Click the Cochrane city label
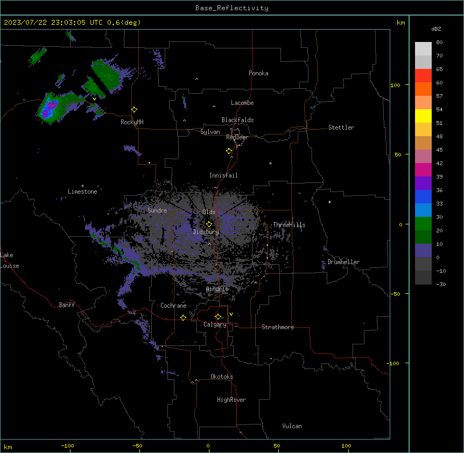Viewport: 464px width, 453px height. [x=173, y=306]
